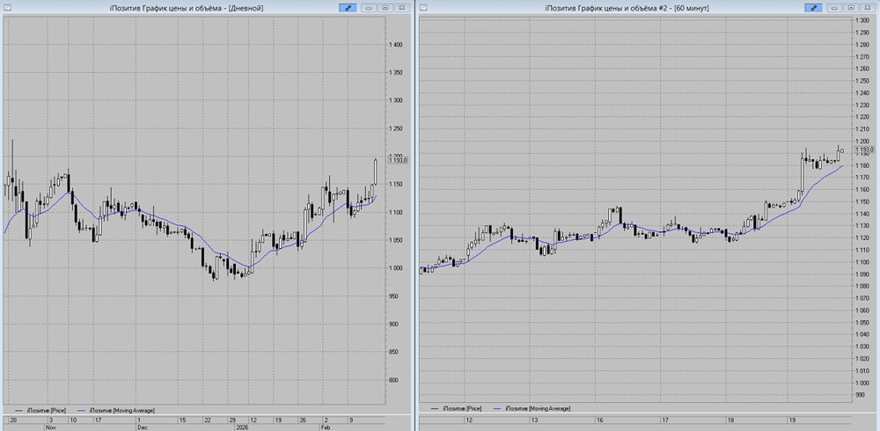Screen dimensions: 880x431
Task: Click the link icon in the daily chart title bar
Action: 349,7
